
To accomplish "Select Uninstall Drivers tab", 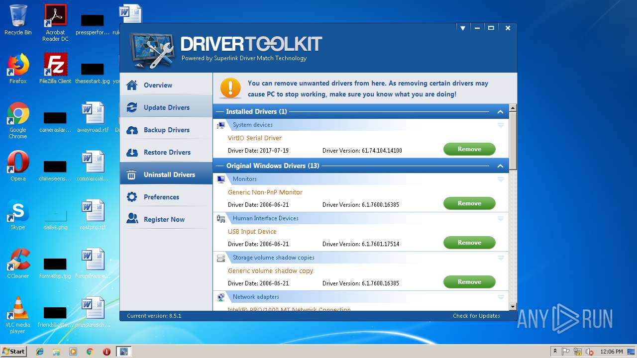I will [x=166, y=175].
